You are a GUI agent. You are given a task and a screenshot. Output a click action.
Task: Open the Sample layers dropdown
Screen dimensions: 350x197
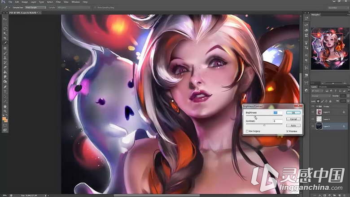74,8
